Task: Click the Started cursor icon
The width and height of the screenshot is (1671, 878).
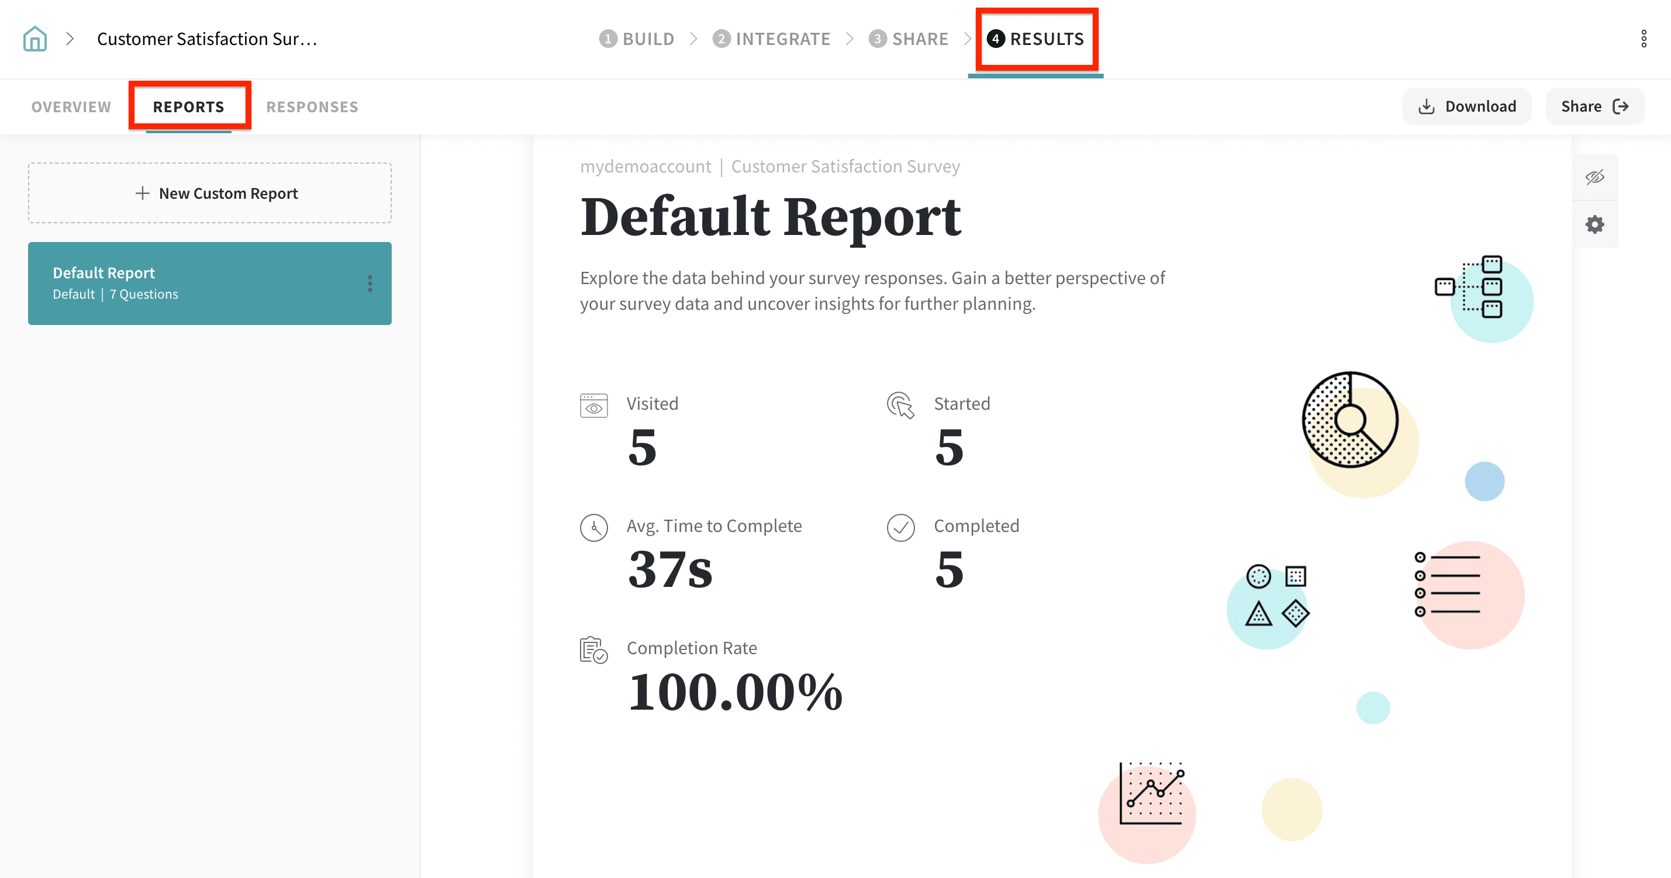Action: [x=900, y=406]
